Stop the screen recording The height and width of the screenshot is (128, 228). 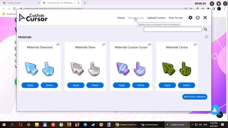point(218,4)
